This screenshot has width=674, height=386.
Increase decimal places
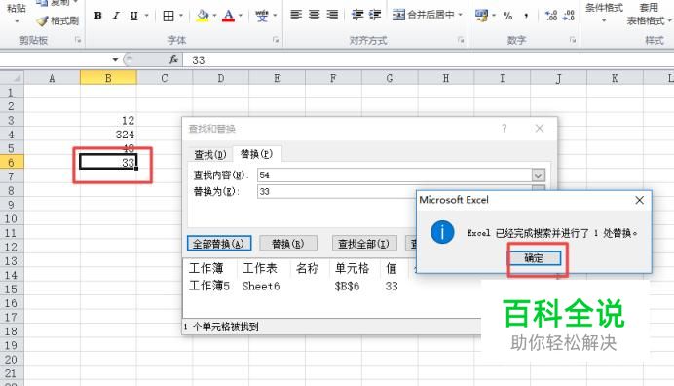click(x=551, y=16)
